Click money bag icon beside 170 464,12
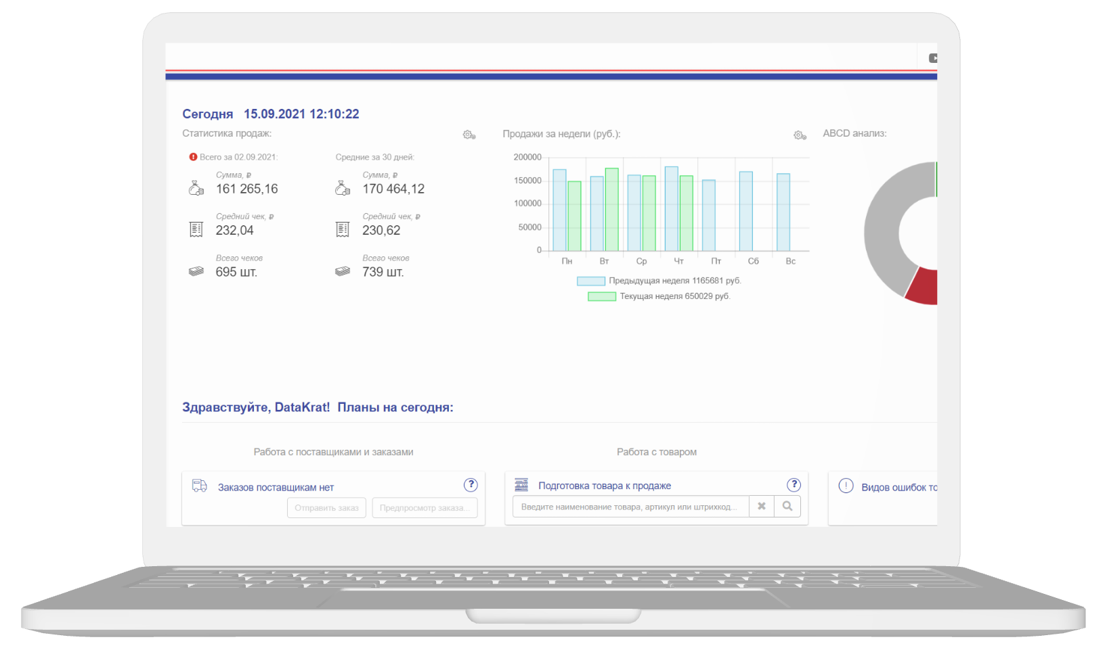The image size is (1105, 648). point(343,188)
